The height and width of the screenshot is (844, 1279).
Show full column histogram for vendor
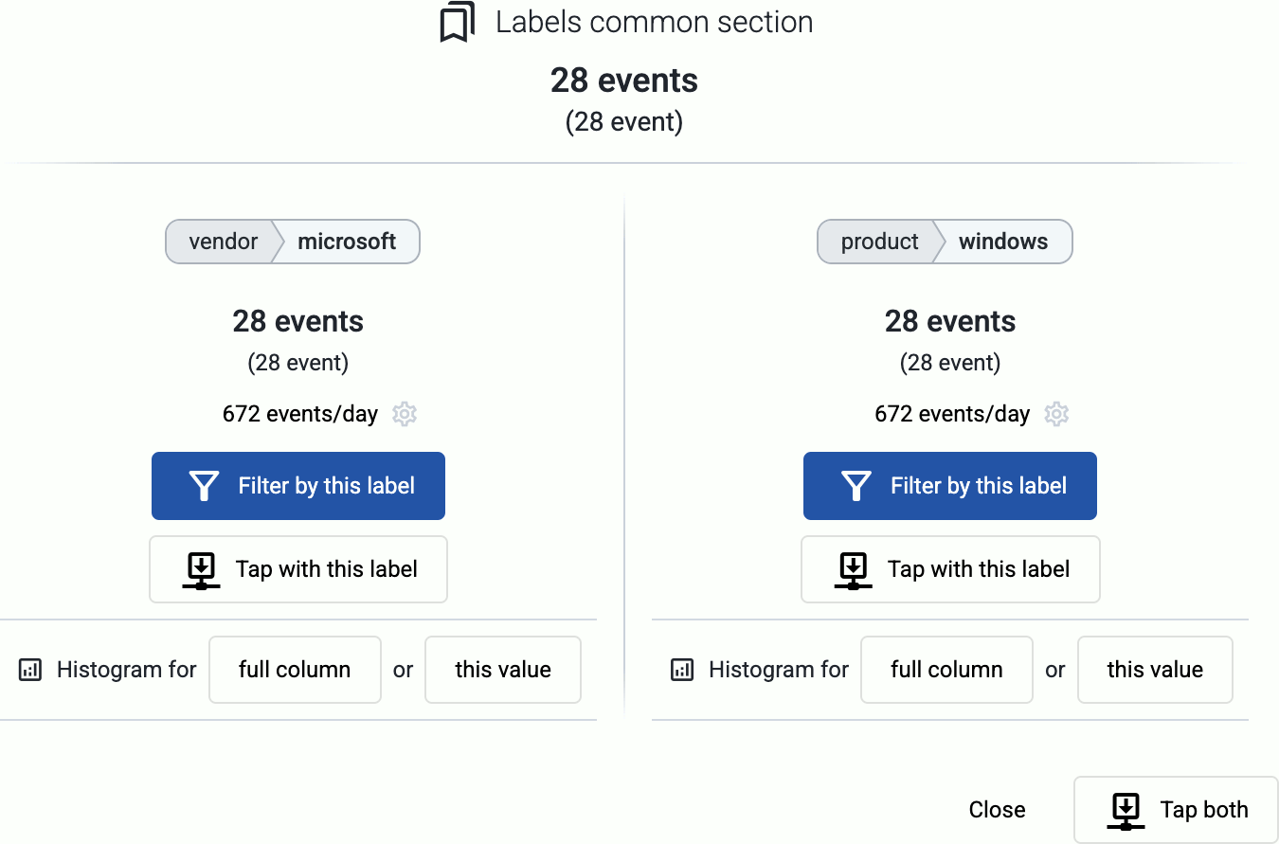(x=295, y=670)
